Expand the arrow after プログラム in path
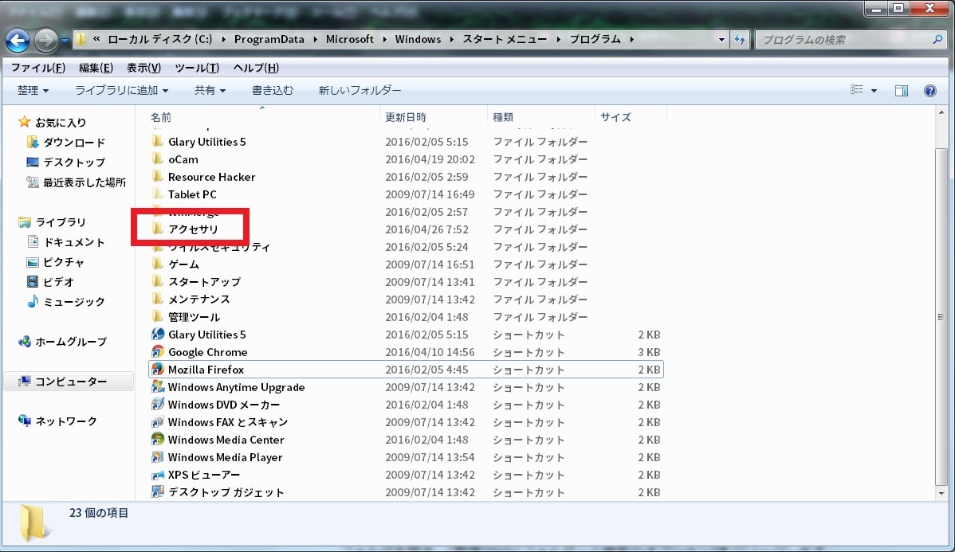Image resolution: width=955 pixels, height=552 pixels. tap(631, 39)
